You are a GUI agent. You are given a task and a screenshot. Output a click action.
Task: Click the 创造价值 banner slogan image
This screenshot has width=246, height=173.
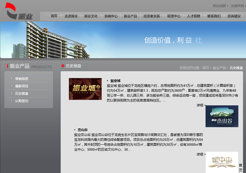[x=173, y=40]
